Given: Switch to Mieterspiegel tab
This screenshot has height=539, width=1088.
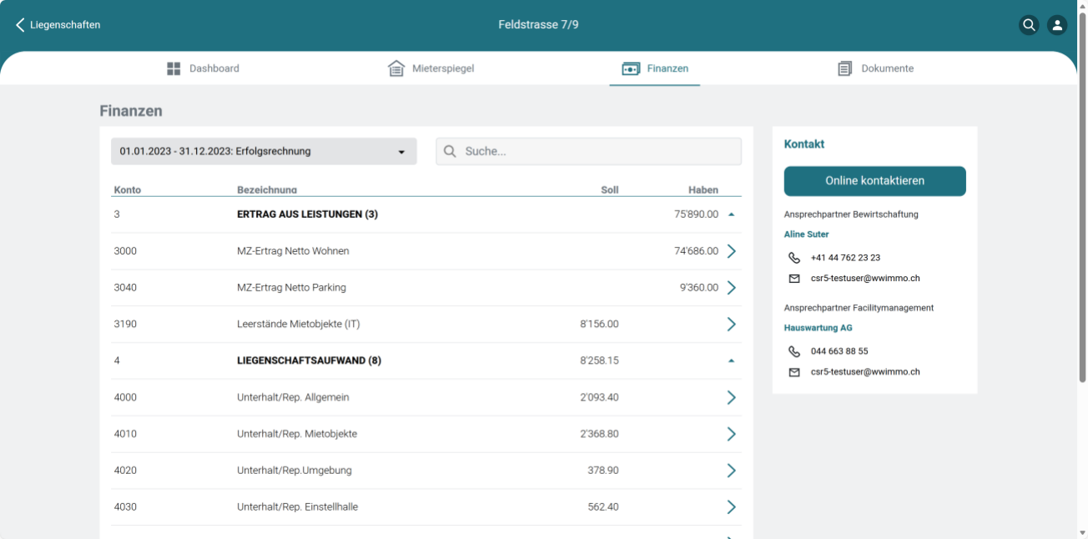Looking at the screenshot, I should click(431, 68).
